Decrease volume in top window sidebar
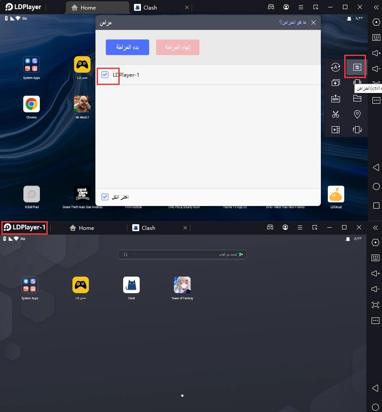This screenshot has width=382, height=412. pyautogui.click(x=376, y=69)
